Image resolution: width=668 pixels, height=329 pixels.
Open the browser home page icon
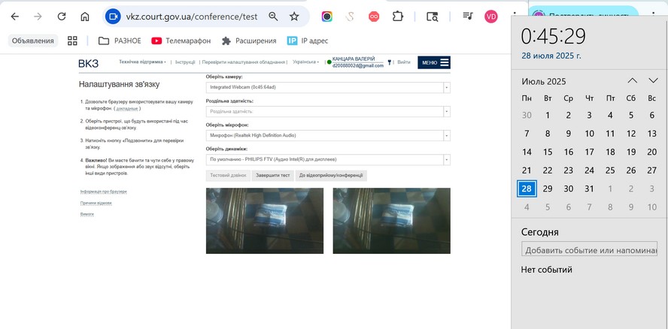[x=85, y=17]
